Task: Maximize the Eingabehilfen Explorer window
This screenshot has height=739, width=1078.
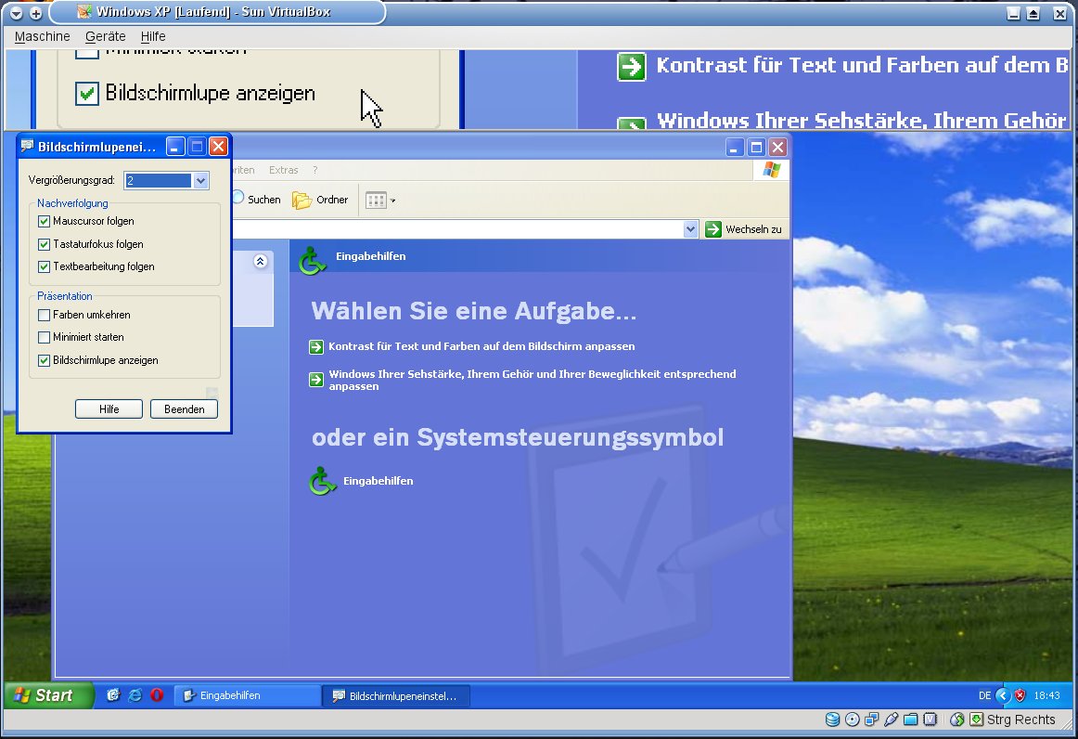Action: [756, 147]
